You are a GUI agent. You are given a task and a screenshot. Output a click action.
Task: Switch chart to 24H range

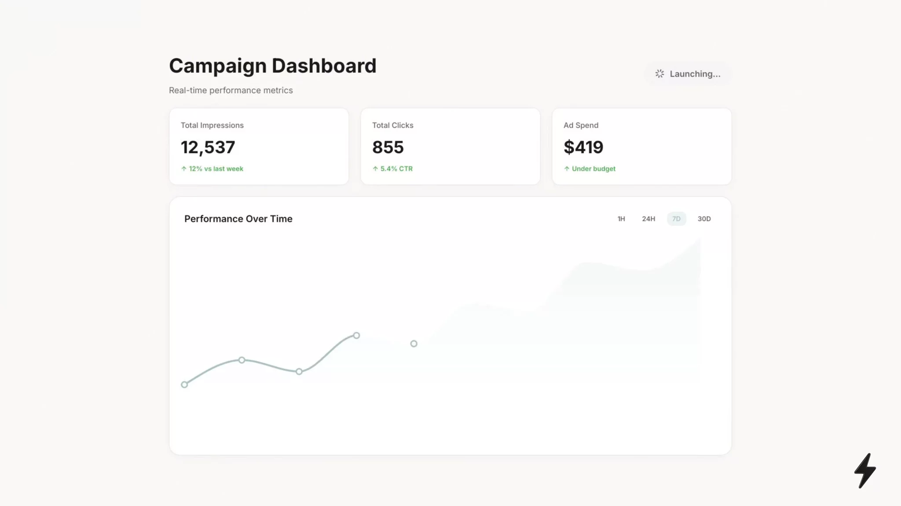[648, 219]
